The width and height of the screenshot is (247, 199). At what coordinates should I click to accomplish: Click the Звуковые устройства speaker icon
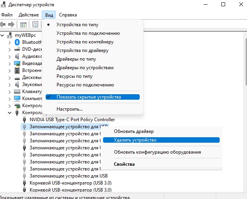17,84
